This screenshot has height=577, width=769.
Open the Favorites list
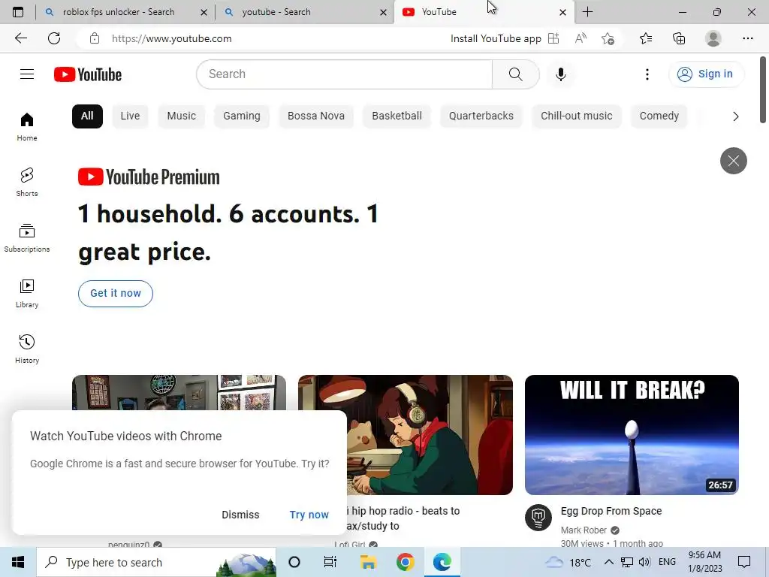[646, 38]
